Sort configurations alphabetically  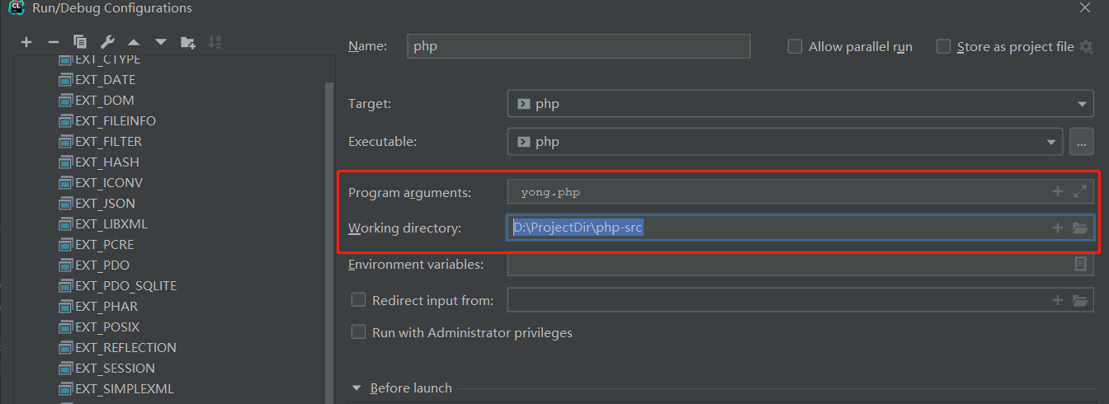(x=215, y=42)
